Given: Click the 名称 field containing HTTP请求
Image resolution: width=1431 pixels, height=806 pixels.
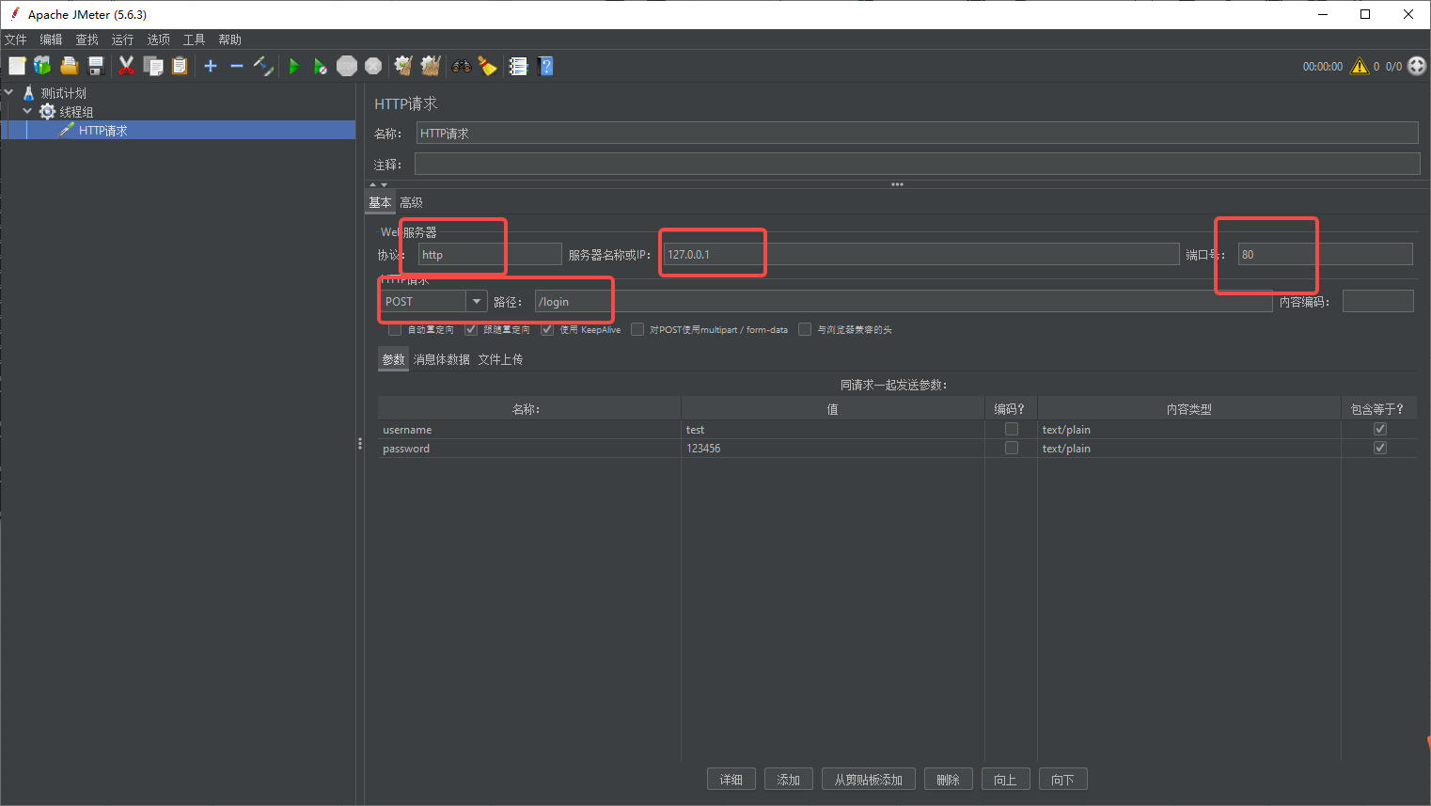Looking at the screenshot, I should (x=918, y=133).
